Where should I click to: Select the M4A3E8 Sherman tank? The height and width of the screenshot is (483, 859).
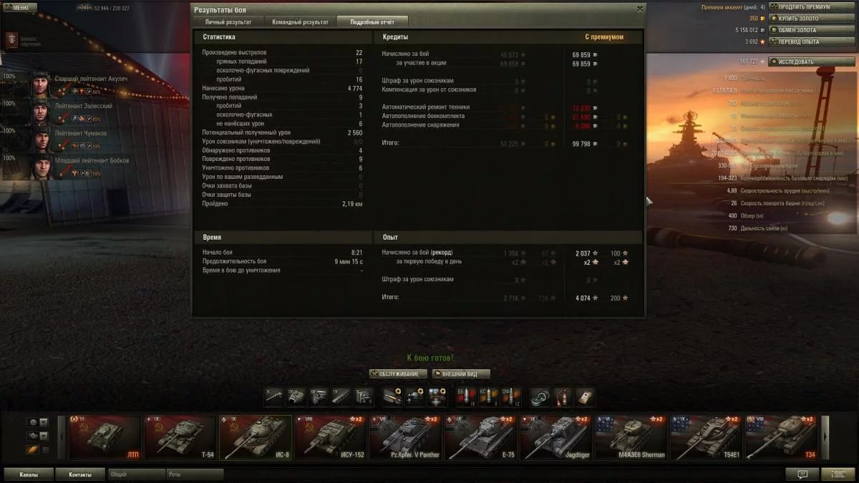click(x=632, y=437)
